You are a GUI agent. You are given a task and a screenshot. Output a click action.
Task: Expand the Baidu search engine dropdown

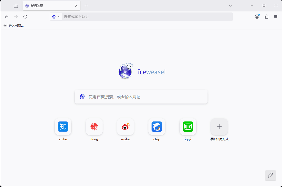(x=56, y=17)
